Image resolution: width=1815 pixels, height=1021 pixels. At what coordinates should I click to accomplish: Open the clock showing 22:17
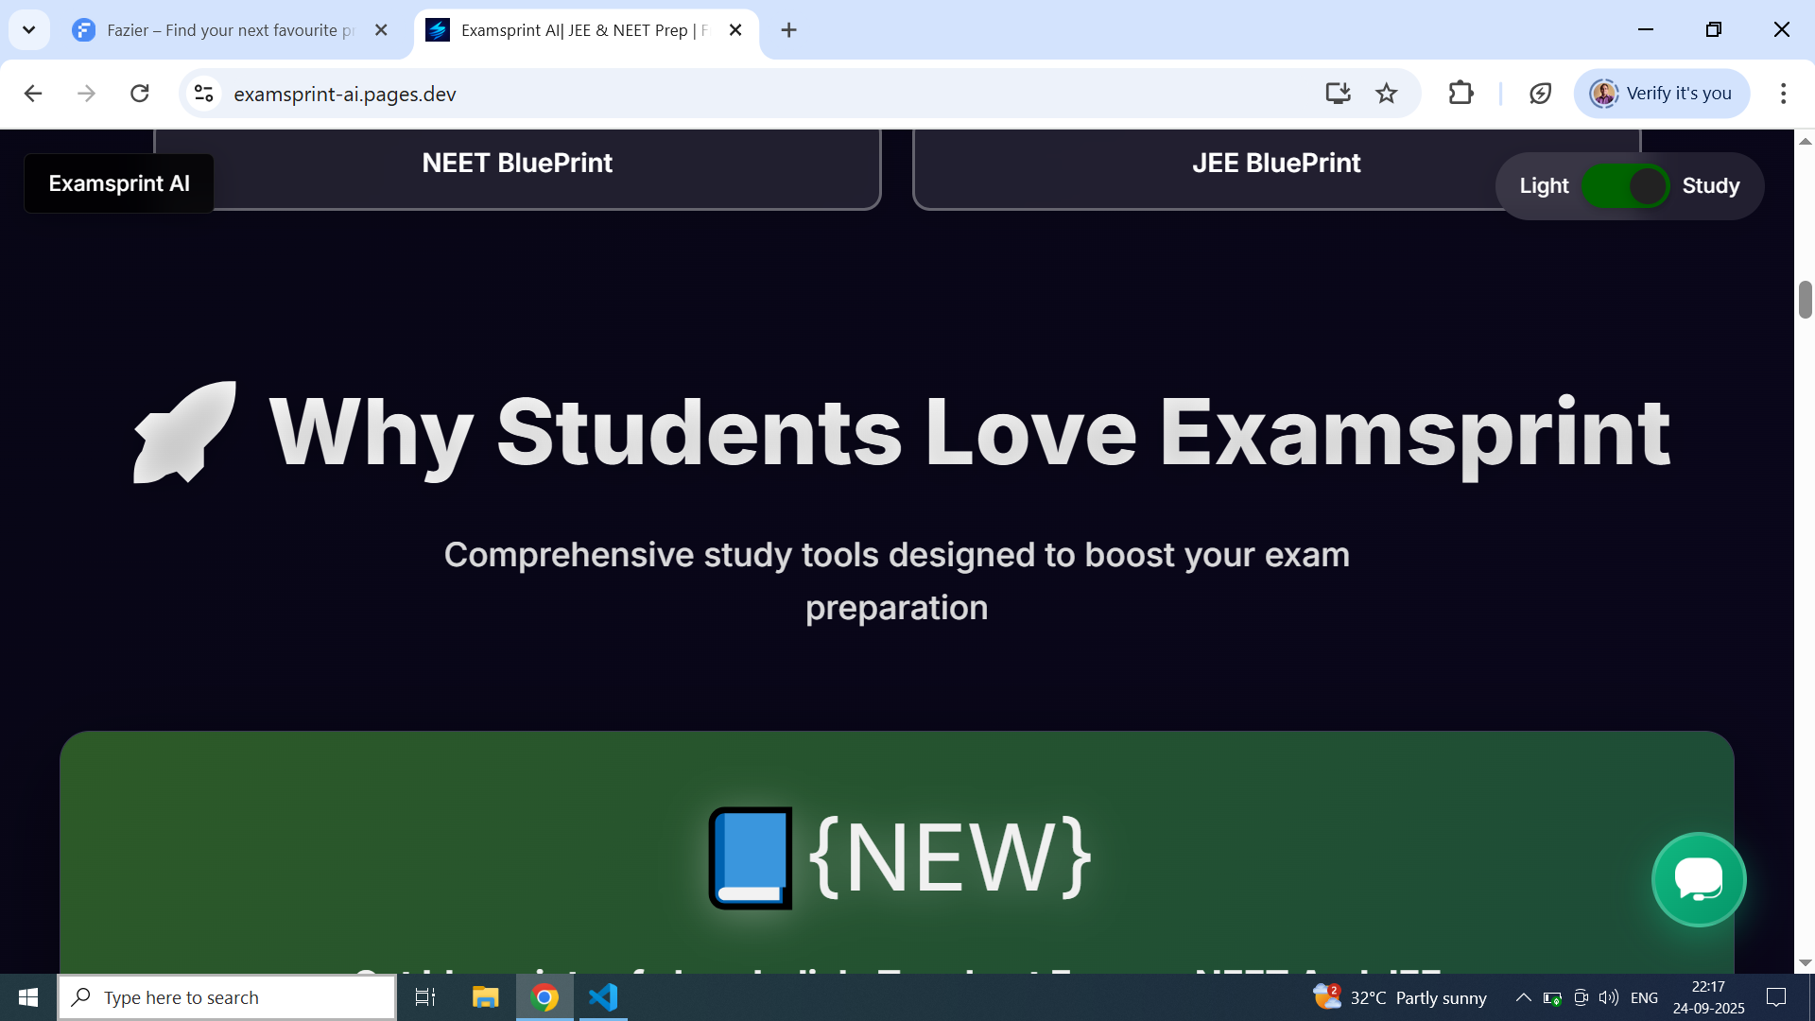[1708, 997]
